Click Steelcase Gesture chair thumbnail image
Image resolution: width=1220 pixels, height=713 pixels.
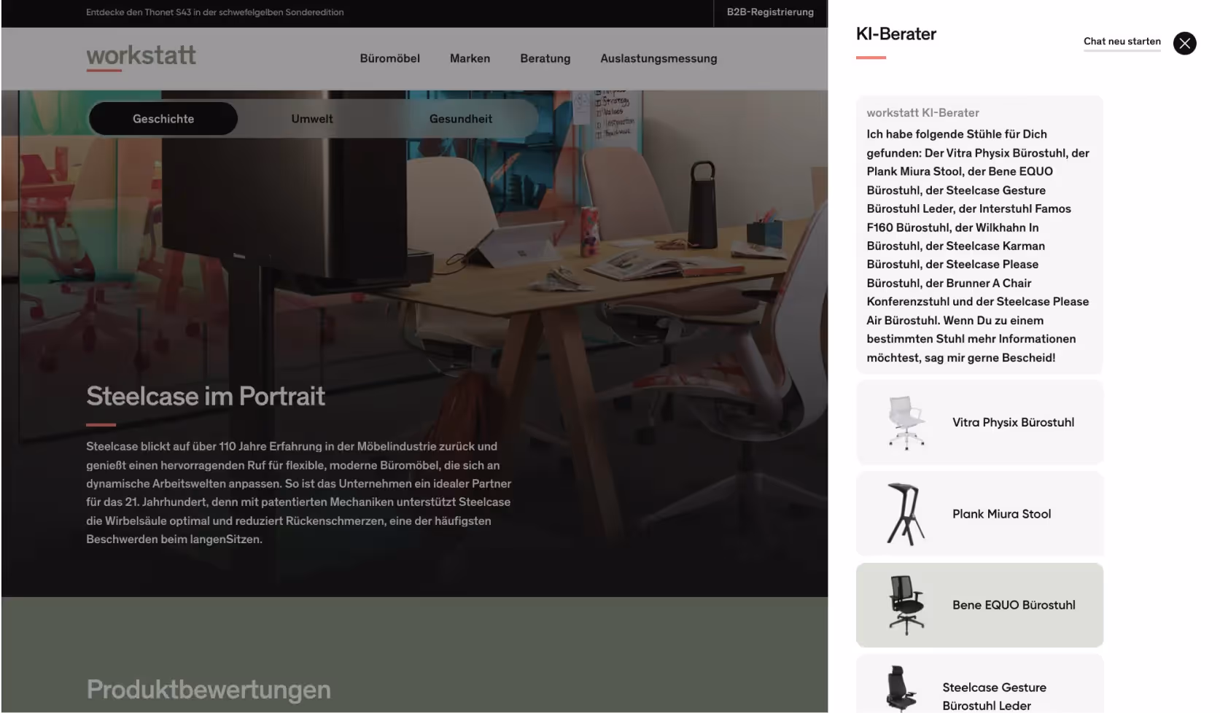coord(901,689)
